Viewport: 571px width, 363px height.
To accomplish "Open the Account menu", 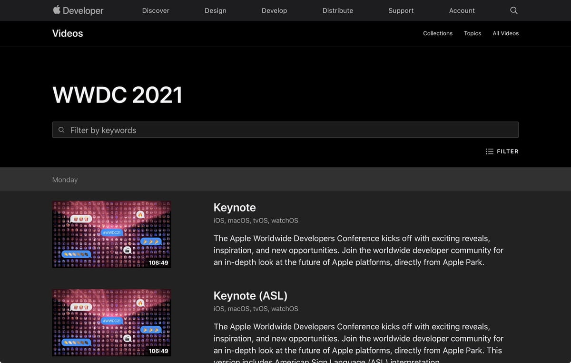I will pos(462,10).
